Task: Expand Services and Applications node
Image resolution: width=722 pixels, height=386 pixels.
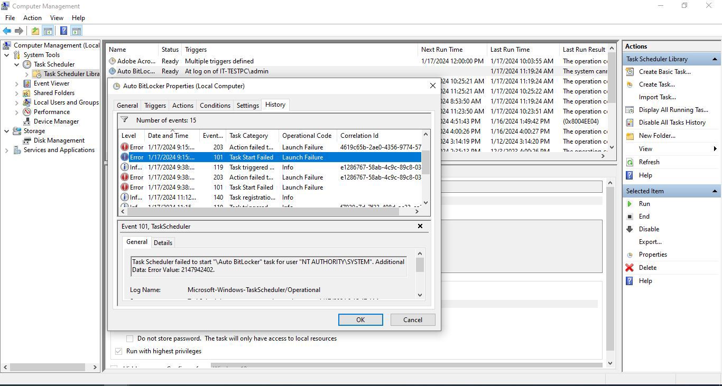Action: point(6,150)
